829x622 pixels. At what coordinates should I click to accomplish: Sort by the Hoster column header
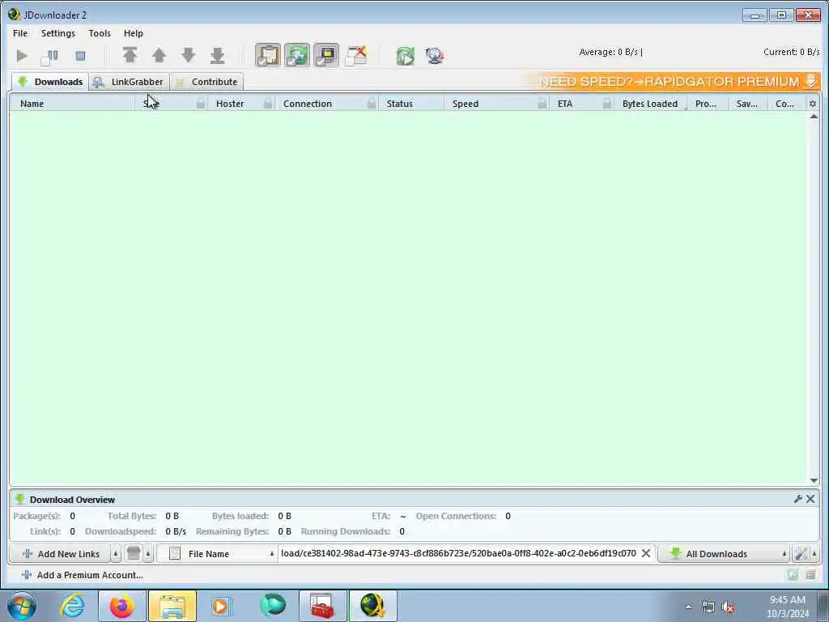[230, 104]
